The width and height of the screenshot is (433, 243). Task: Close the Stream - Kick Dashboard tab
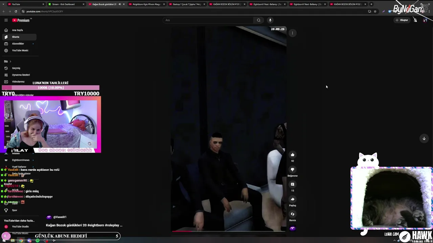coord(84,4)
